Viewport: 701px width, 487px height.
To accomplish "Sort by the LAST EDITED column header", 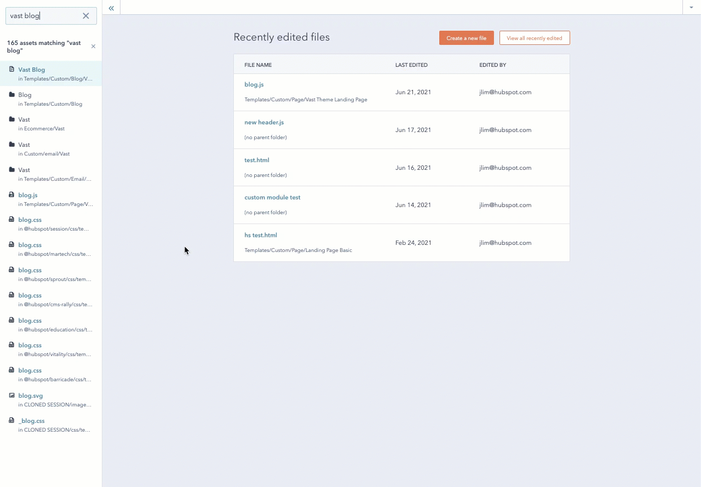I will (411, 65).
